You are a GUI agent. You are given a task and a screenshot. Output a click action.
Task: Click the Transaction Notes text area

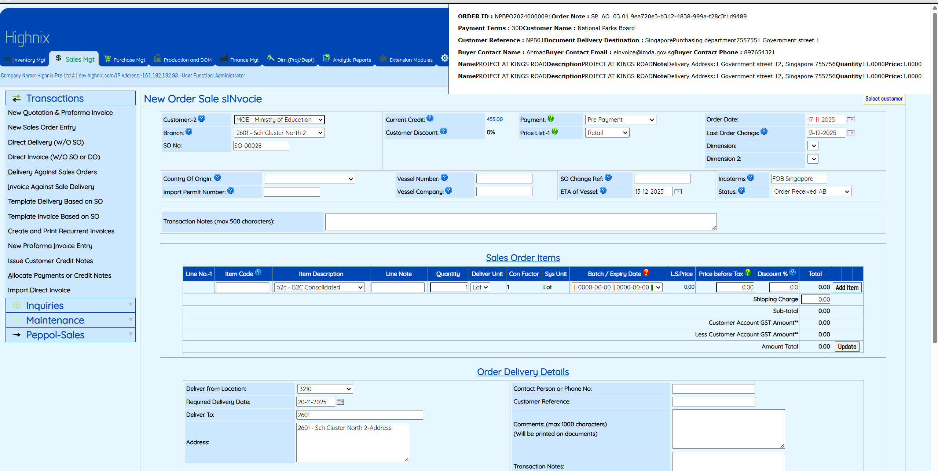pyautogui.click(x=521, y=222)
